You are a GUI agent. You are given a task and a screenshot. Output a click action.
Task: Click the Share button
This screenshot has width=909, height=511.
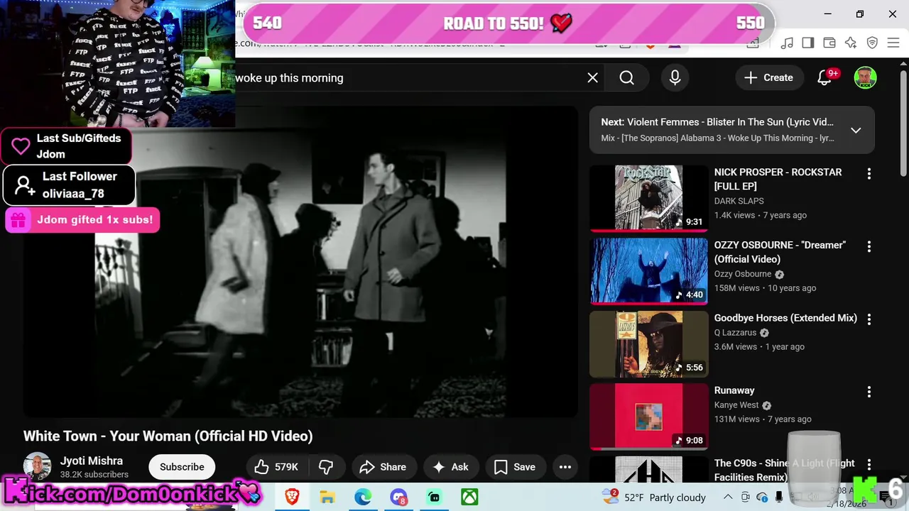tap(383, 467)
